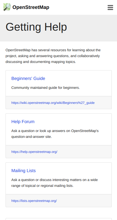Click the "Ask a question or look up answers" description
Image resolution: width=117 pixels, height=220 pixels.
click(x=55, y=134)
